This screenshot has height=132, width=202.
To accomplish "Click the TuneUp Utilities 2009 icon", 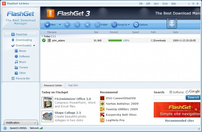I will (102, 109).
